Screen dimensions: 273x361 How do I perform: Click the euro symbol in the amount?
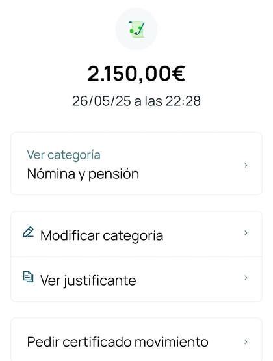click(179, 74)
